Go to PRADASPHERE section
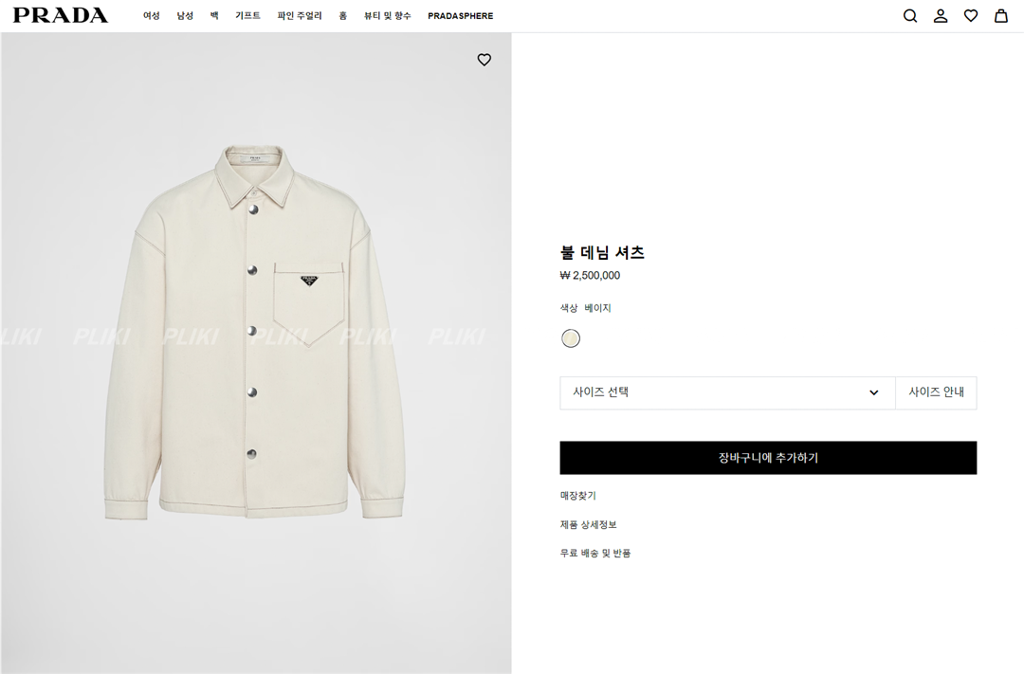The height and width of the screenshot is (674, 1024). 461,16
